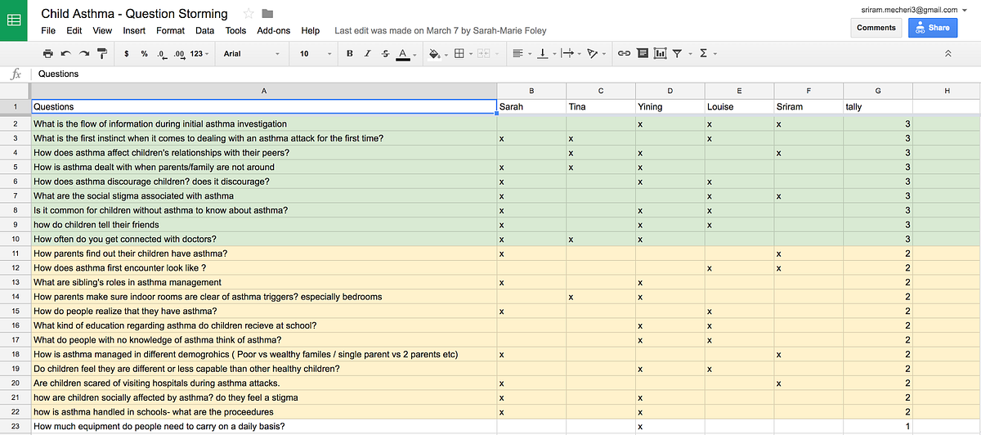Viewport: 981px width, 435px height.
Task: Click the blue Share button
Action: 933,27
